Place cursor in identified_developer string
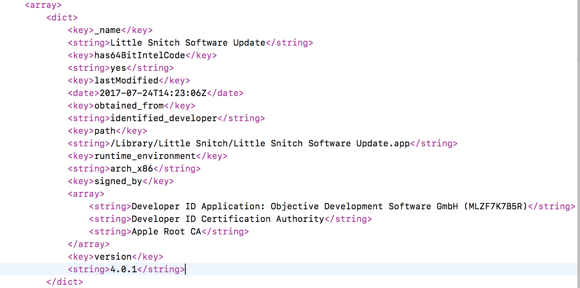Viewport: 580px width, 288px height. [164, 118]
